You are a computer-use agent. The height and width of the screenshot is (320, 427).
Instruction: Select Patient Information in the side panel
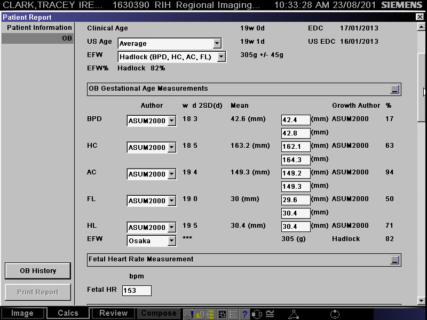pos(39,28)
